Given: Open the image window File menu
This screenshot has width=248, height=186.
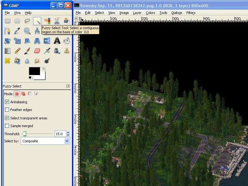Looking at the screenshot, I should 78,13.
